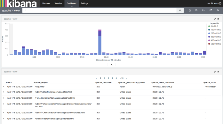Toggle the 0.0-99.0 legend series
Image resolution: width=223 pixels, height=124 pixels.
(213, 26)
